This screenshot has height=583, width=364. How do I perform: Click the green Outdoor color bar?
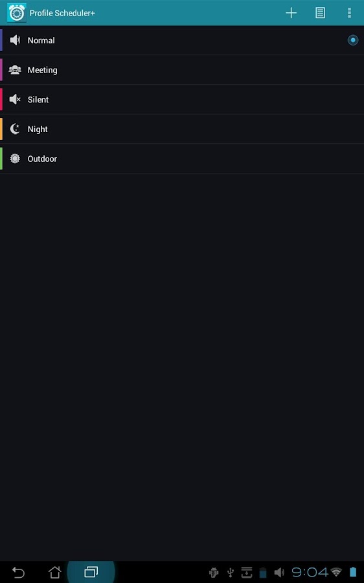point(1,159)
